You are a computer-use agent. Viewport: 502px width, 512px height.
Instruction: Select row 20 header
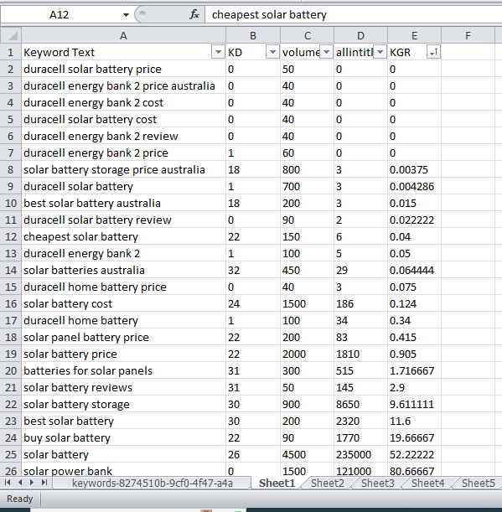click(11, 370)
